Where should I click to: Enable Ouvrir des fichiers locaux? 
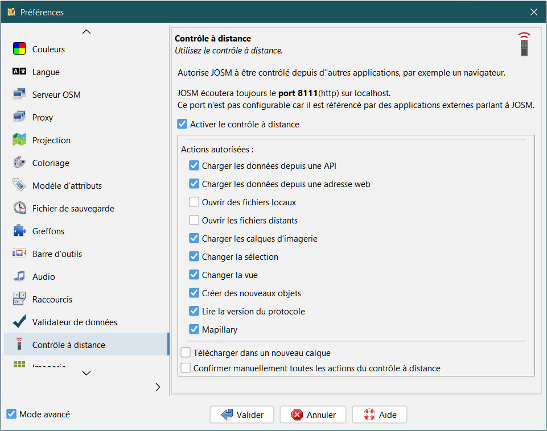click(x=194, y=202)
